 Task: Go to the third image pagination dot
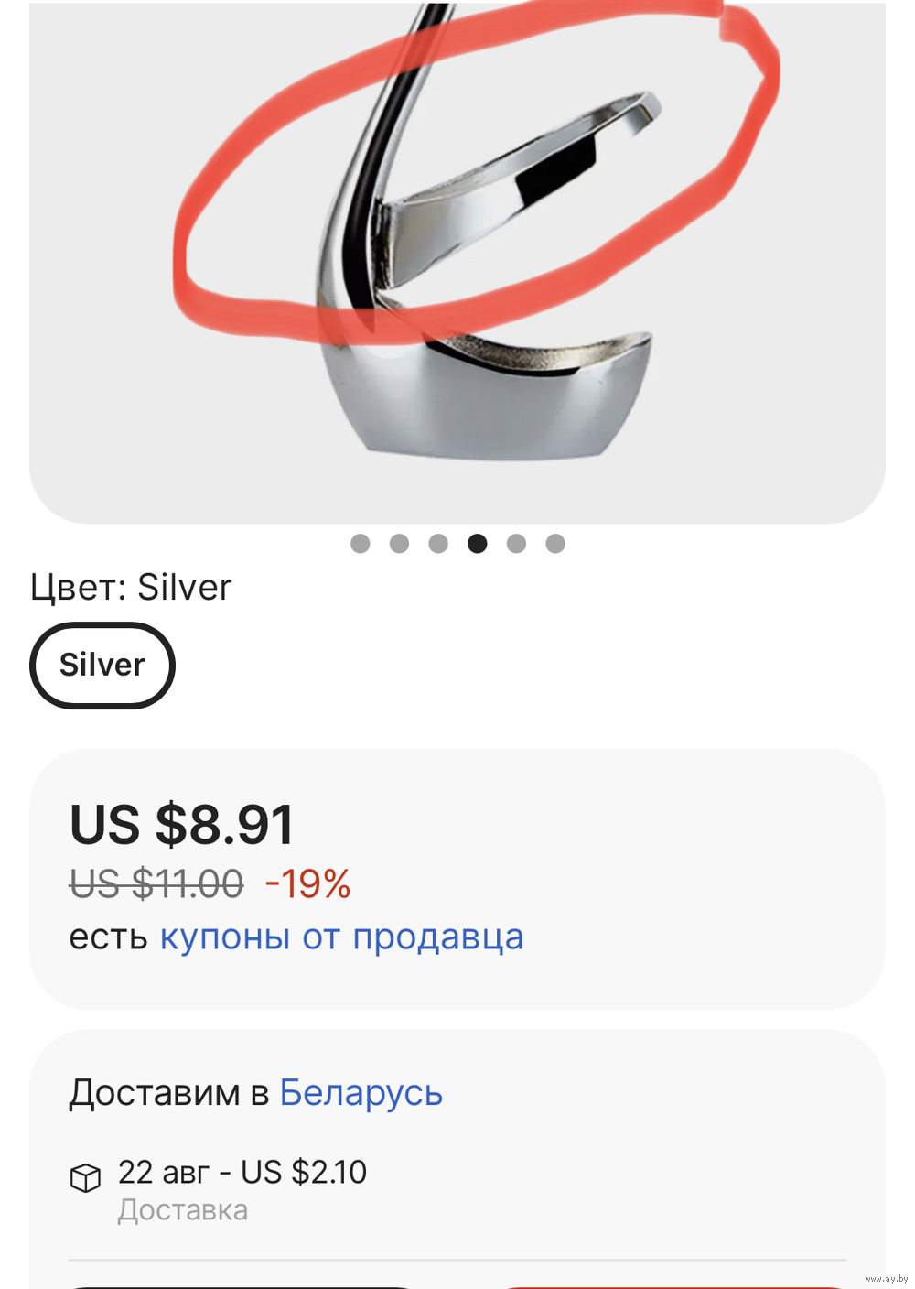point(438,544)
